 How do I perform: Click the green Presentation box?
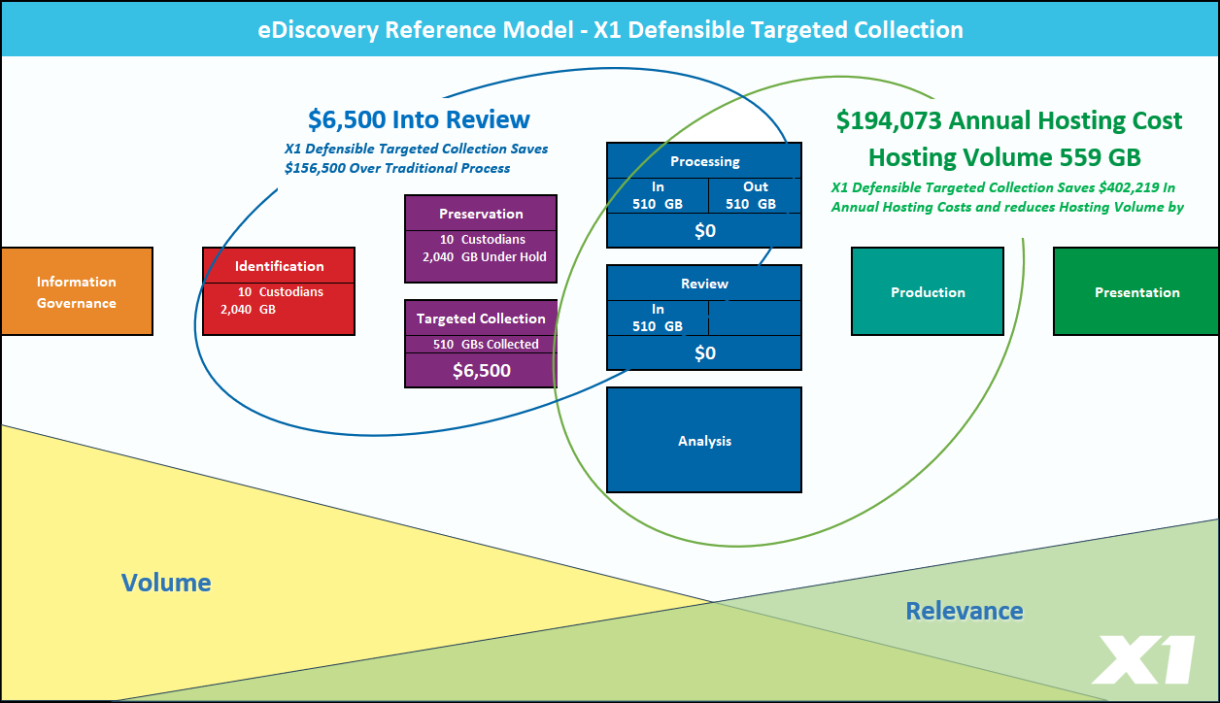[1136, 291]
